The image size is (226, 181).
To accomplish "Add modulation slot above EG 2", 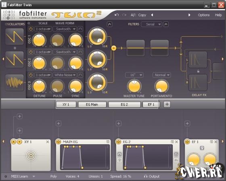I will [119, 123].
